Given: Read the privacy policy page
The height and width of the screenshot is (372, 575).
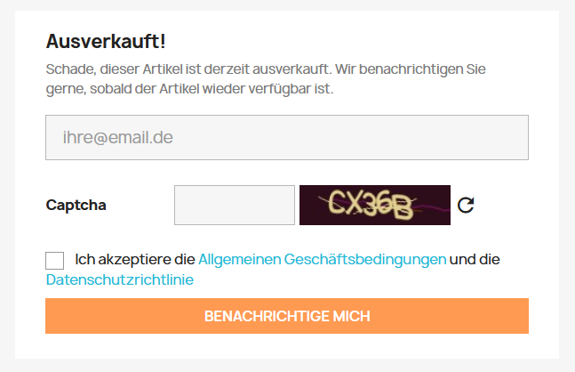Looking at the screenshot, I should point(120,280).
